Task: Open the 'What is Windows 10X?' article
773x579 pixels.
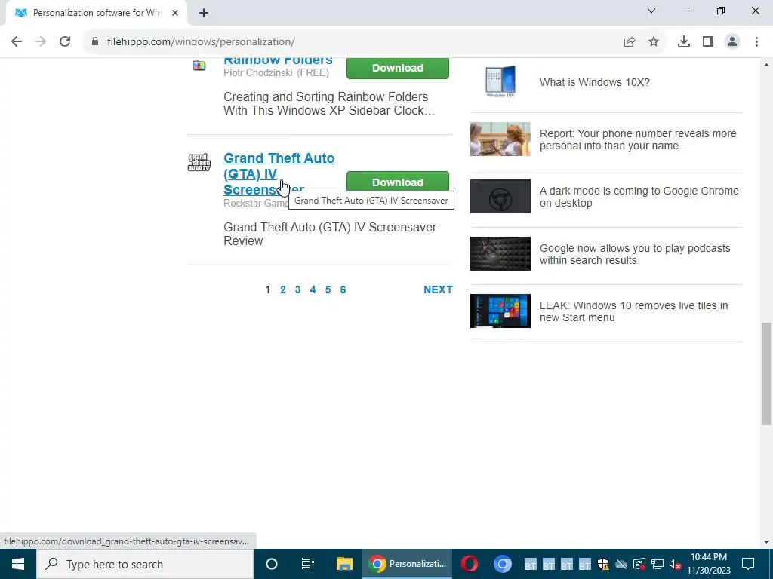Action: [x=595, y=82]
